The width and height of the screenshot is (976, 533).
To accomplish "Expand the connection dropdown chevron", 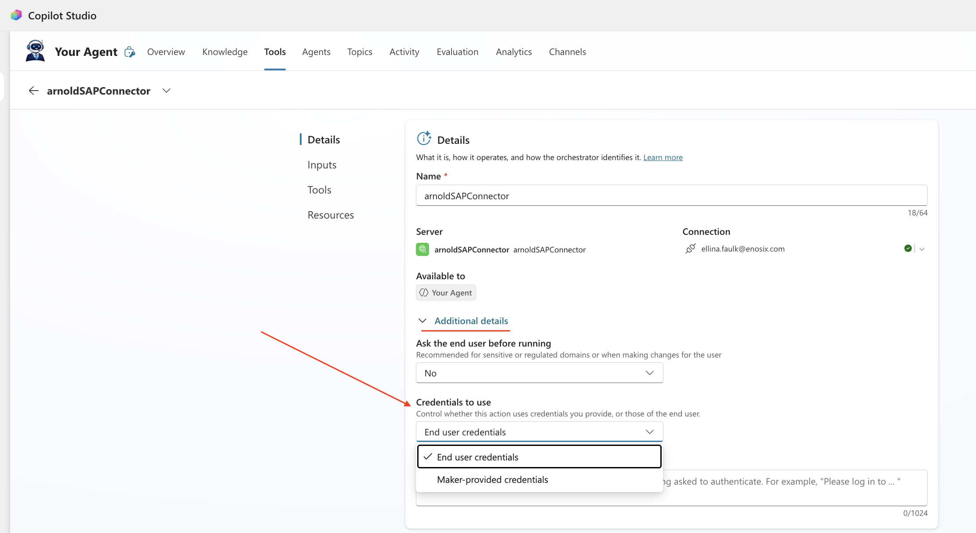I will pos(922,249).
